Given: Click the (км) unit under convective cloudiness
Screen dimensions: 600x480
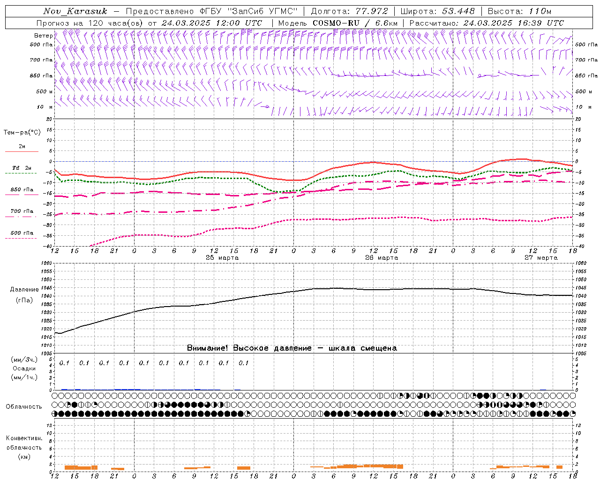Looking at the screenshot, I should pos(24,457).
